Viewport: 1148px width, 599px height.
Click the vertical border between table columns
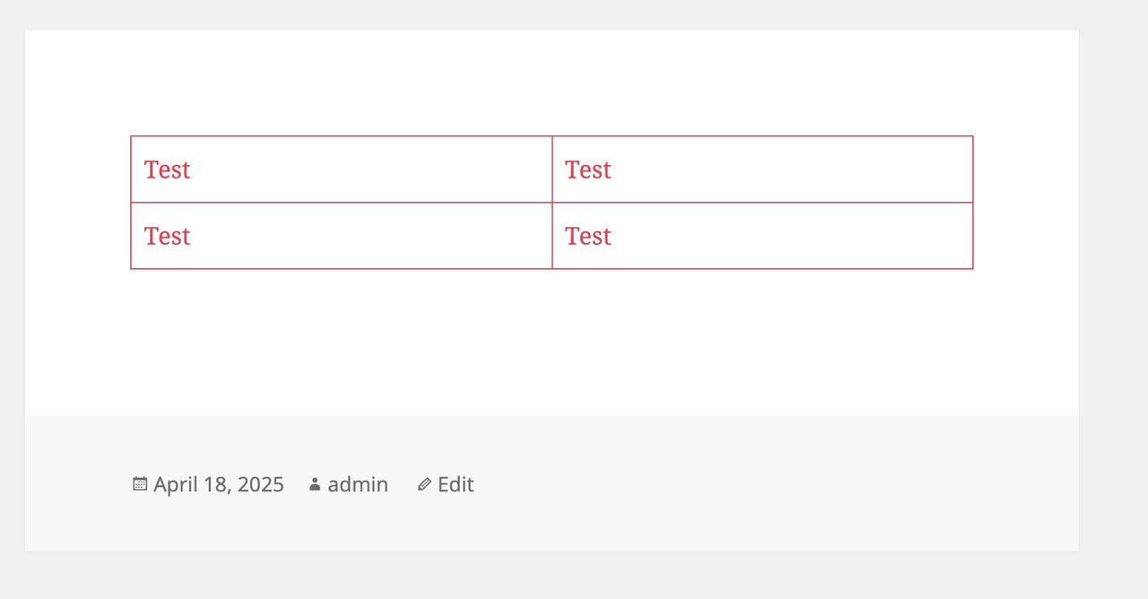552,203
